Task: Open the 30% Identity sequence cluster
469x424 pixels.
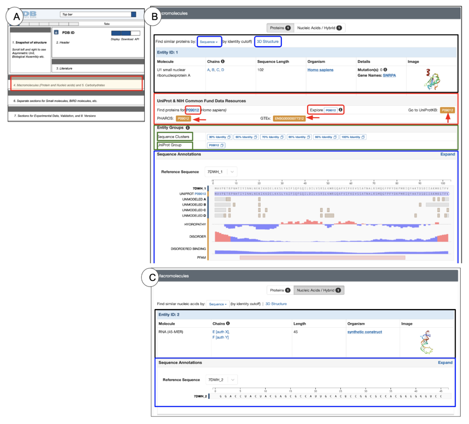Action: (x=219, y=137)
